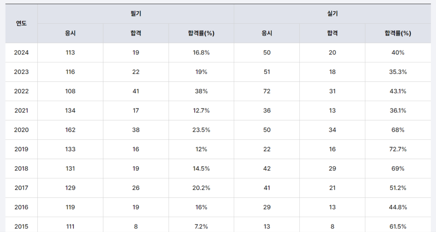Screen dimensions: 436x232
Task: Click the 16.8% cell in 2024 row
Action: (201, 53)
